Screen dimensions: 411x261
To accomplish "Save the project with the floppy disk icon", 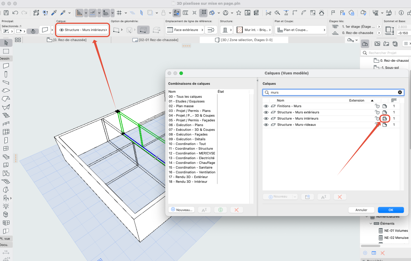I will (x=6, y=13).
